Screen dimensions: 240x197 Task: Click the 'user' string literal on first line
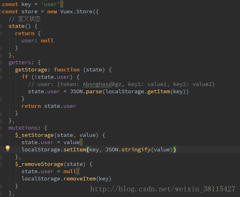point(50,4)
